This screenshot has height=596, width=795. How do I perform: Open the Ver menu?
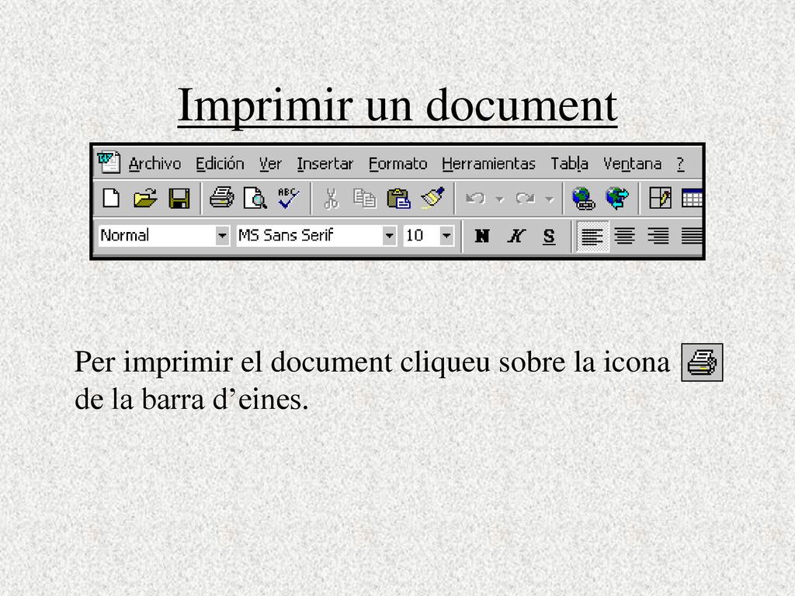click(x=270, y=164)
